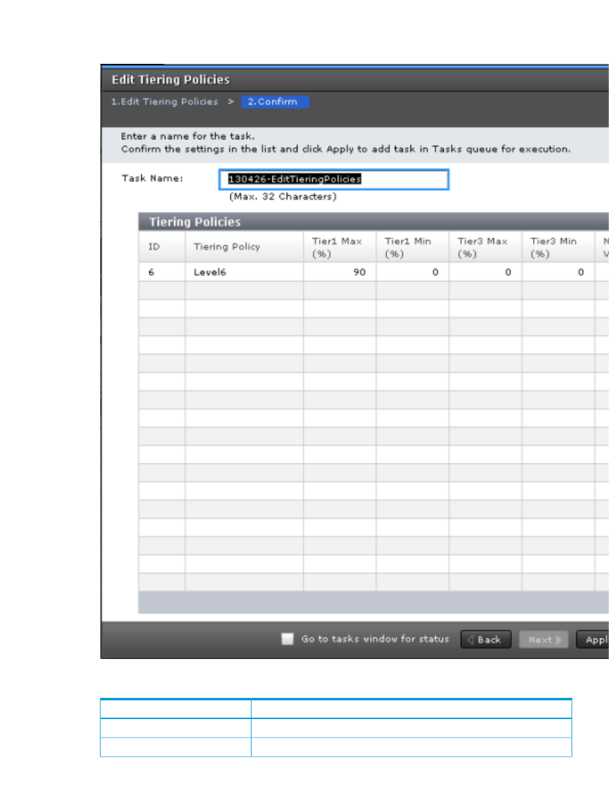
Task: Click the Tier1 Min (%) column header
Action: (412, 246)
